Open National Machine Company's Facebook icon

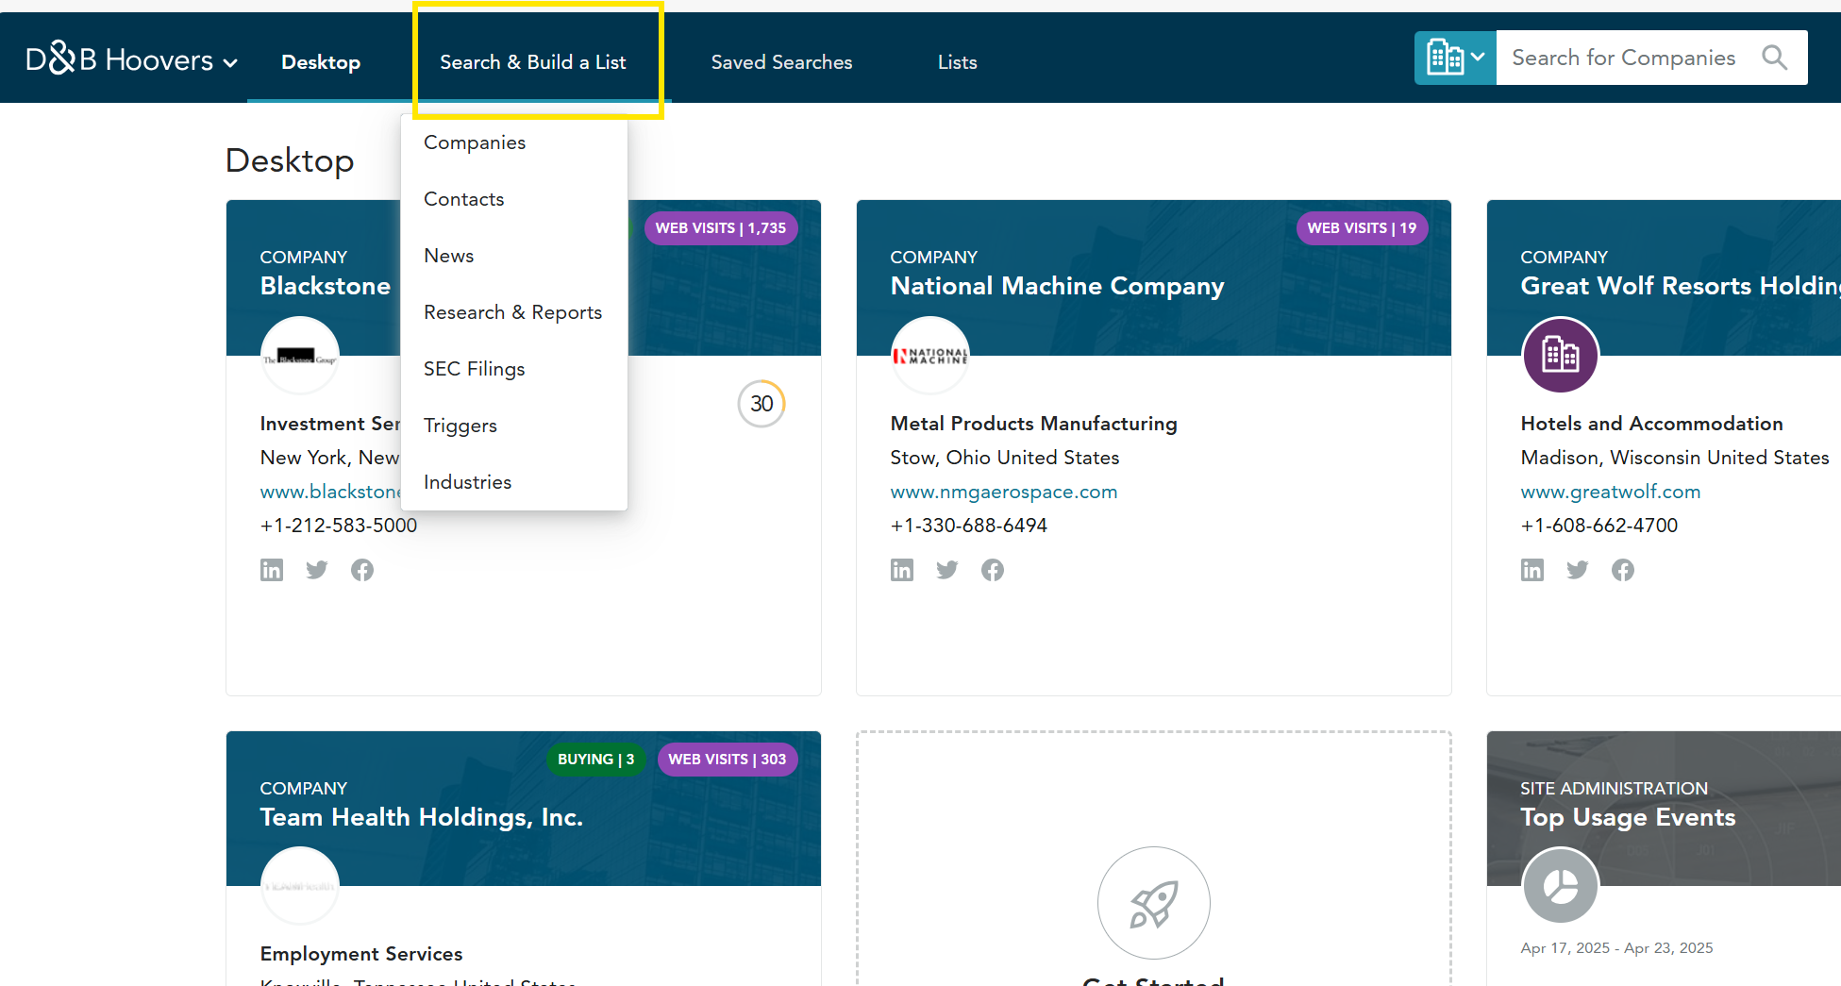[x=993, y=570]
